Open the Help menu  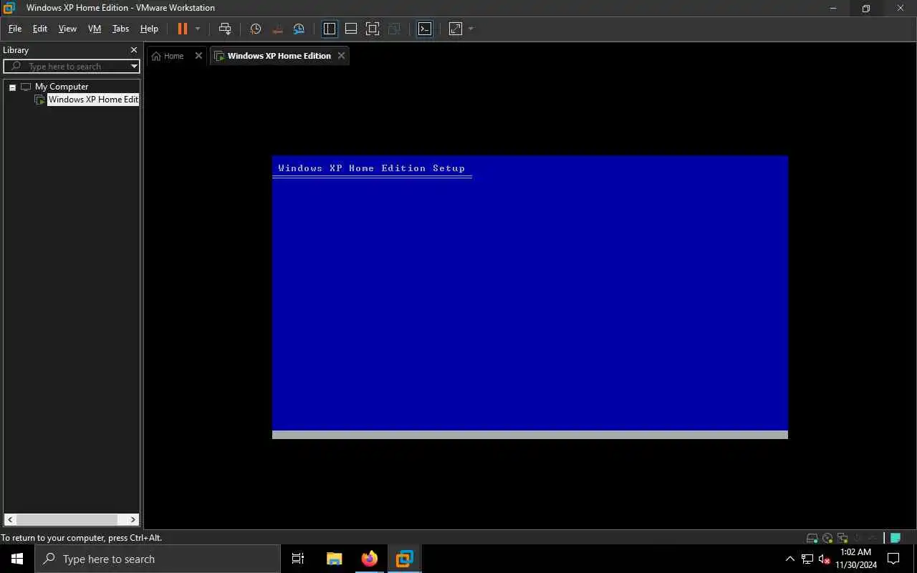(149, 29)
